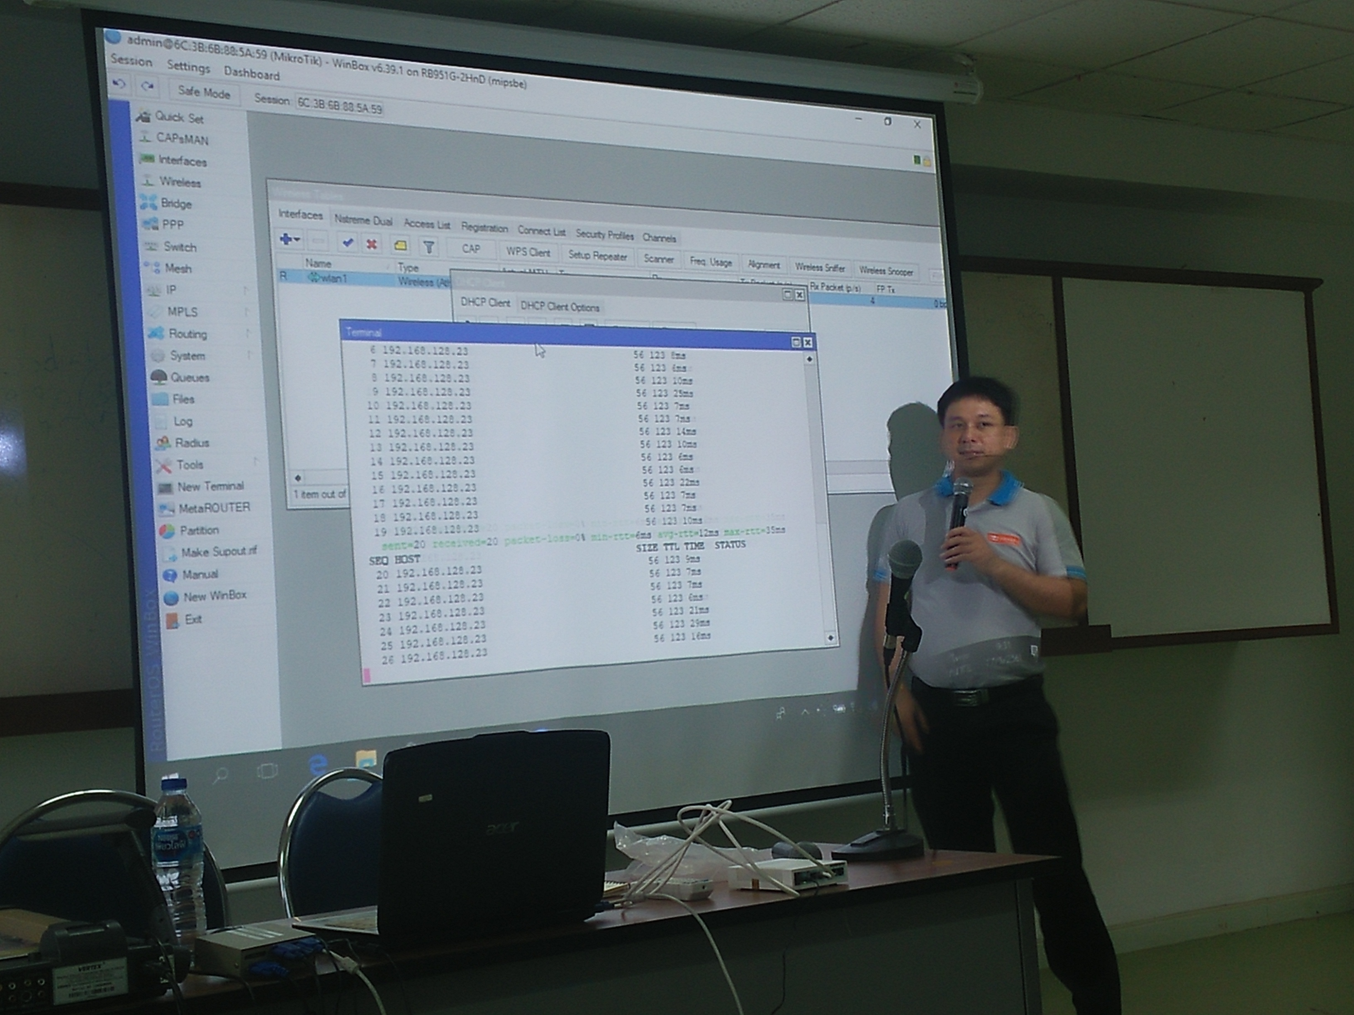
Task: Click the filter funnel icon
Action: coord(429,247)
